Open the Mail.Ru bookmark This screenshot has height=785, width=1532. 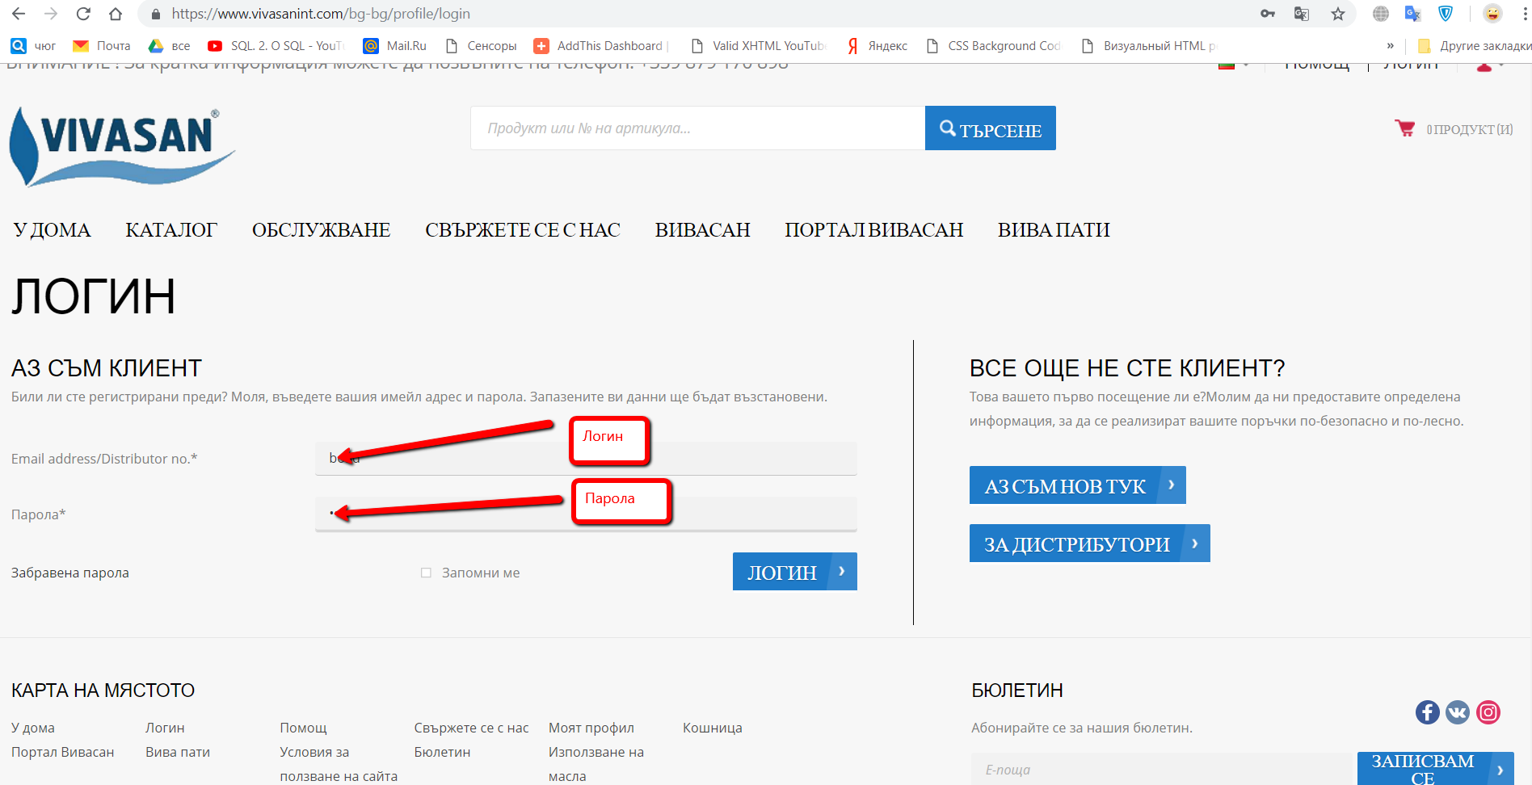[x=395, y=46]
